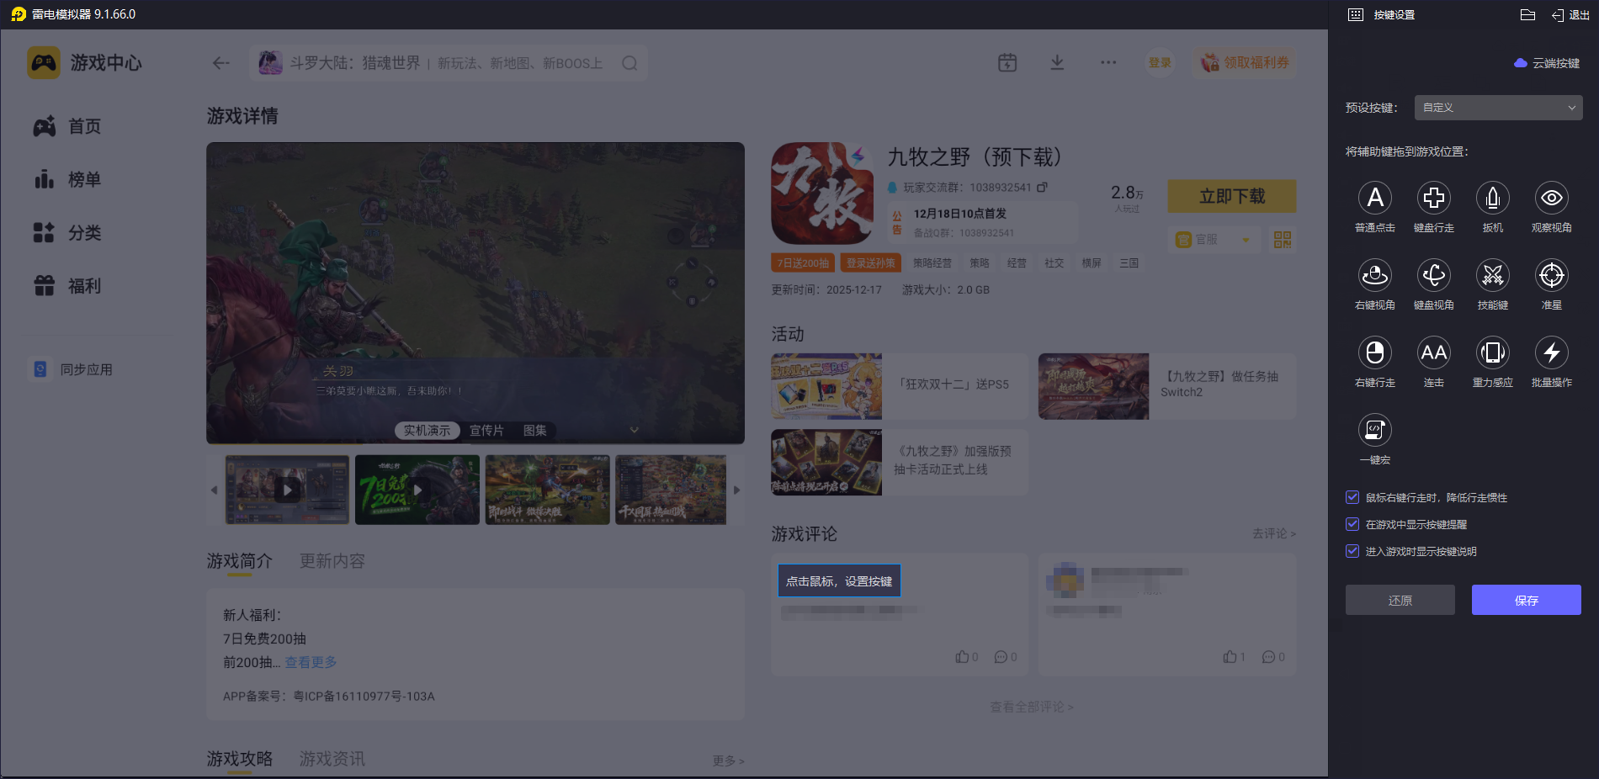Show next screenshot thumbnails
This screenshot has height=779, width=1599.
click(x=736, y=490)
